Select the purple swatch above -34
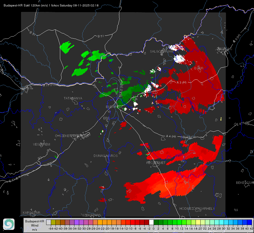Screen dimensions: 254x233 tap(77, 222)
